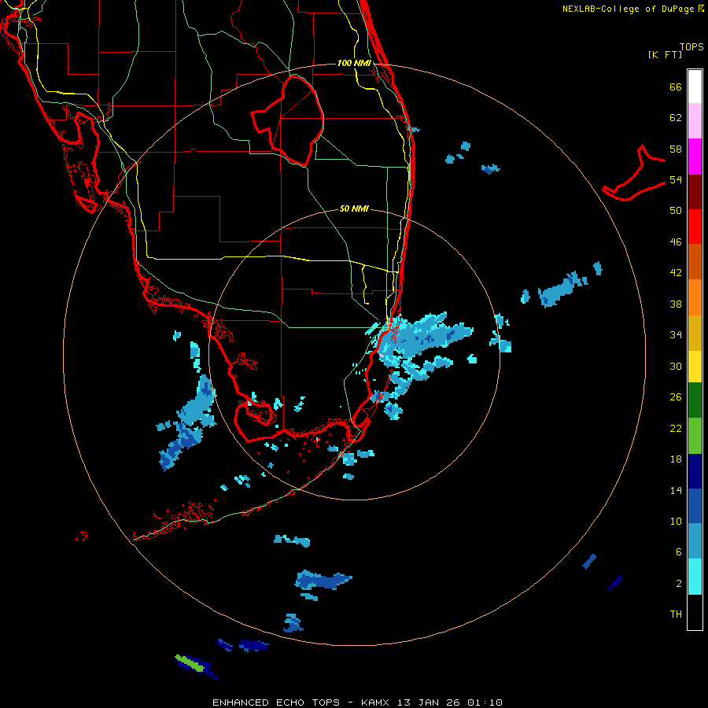Click the "TH" threshold label
The height and width of the screenshot is (708, 708).
coord(676,614)
